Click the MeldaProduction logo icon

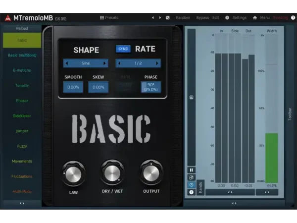(8, 18)
